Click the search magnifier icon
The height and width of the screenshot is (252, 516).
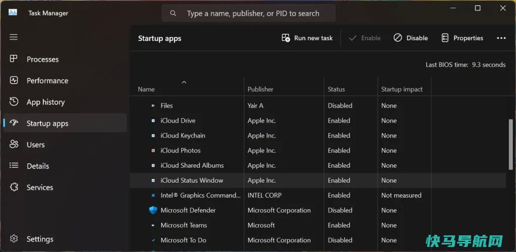[x=173, y=14]
